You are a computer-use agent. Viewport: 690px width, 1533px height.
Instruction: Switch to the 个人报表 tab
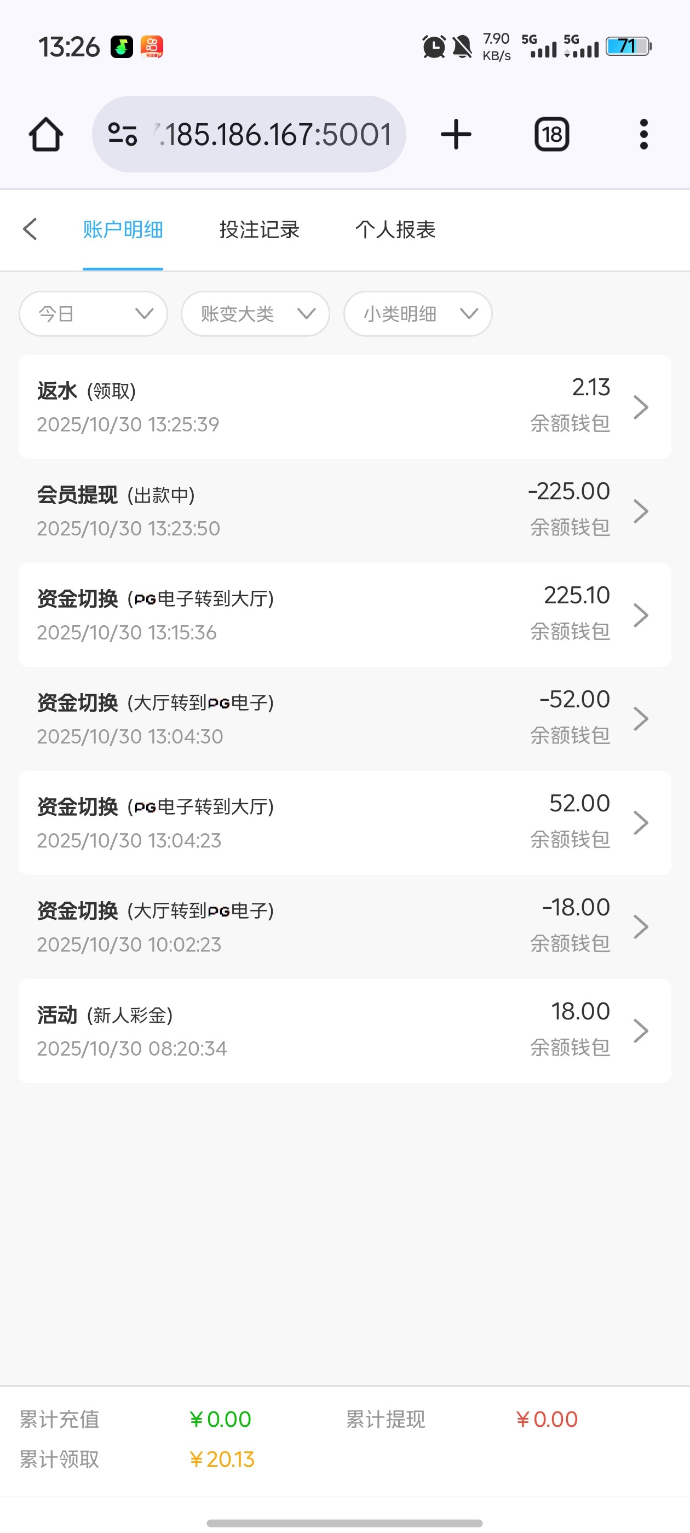click(x=395, y=230)
